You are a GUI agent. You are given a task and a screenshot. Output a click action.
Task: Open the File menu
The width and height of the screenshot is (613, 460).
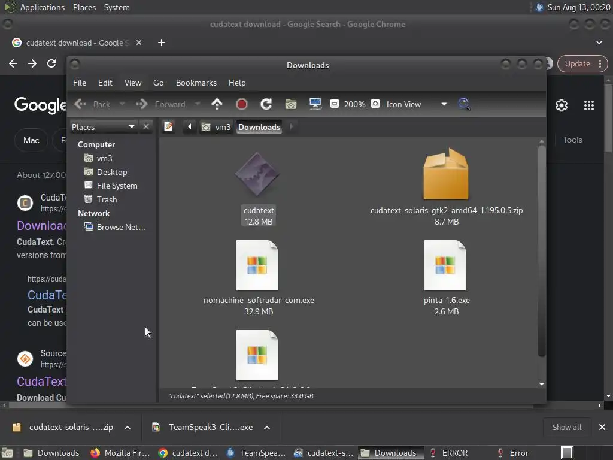[80, 83]
